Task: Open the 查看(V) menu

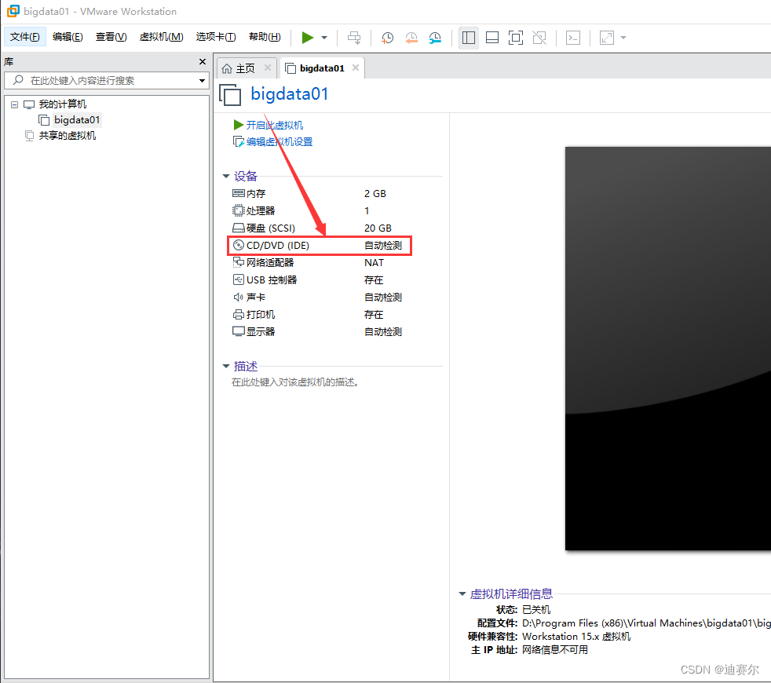Action: [x=111, y=37]
